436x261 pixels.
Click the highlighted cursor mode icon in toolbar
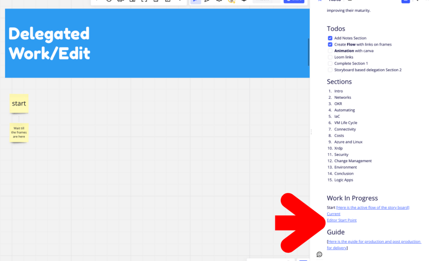click(x=196, y=1)
